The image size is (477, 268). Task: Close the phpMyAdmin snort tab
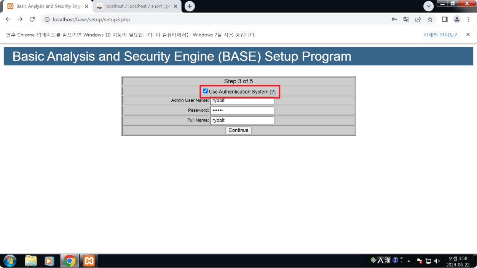click(x=176, y=6)
